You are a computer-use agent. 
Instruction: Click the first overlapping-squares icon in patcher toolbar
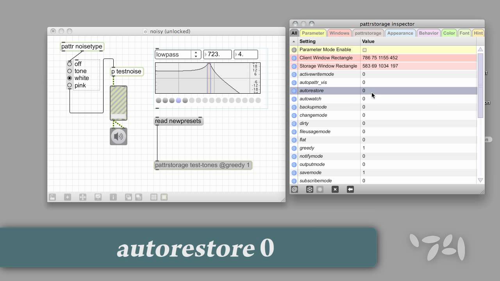(x=128, y=197)
